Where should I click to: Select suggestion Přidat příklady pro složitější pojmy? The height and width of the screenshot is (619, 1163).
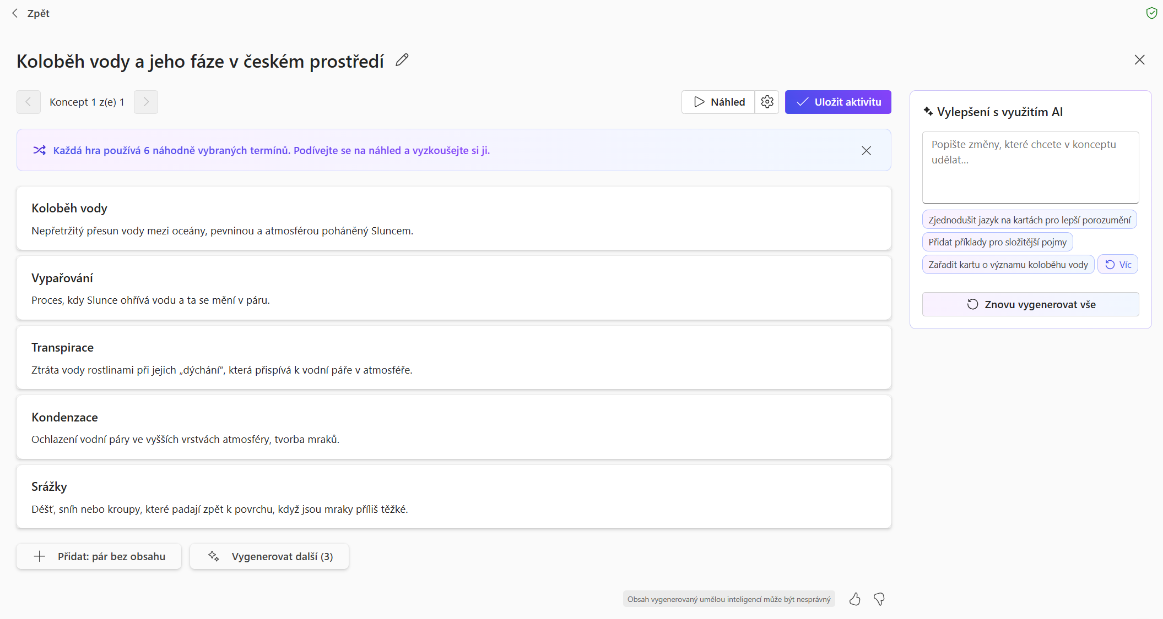[997, 242]
